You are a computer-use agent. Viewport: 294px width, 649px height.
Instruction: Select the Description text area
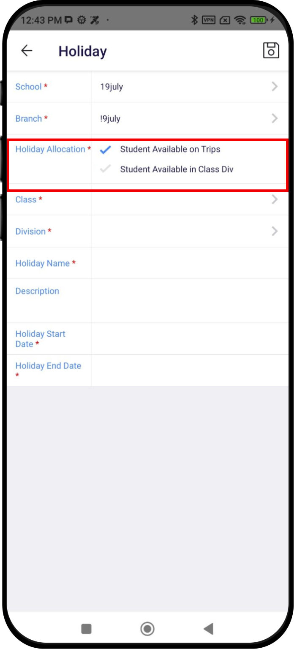pos(190,301)
